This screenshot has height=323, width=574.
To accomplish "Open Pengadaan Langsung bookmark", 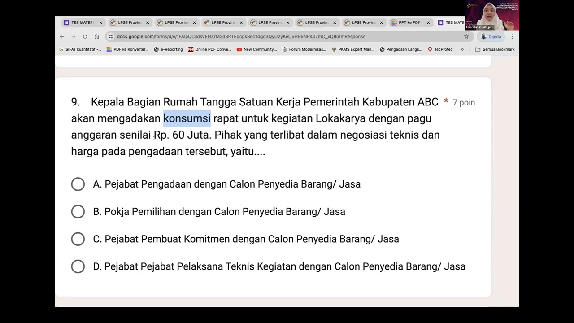I will pos(401,49).
